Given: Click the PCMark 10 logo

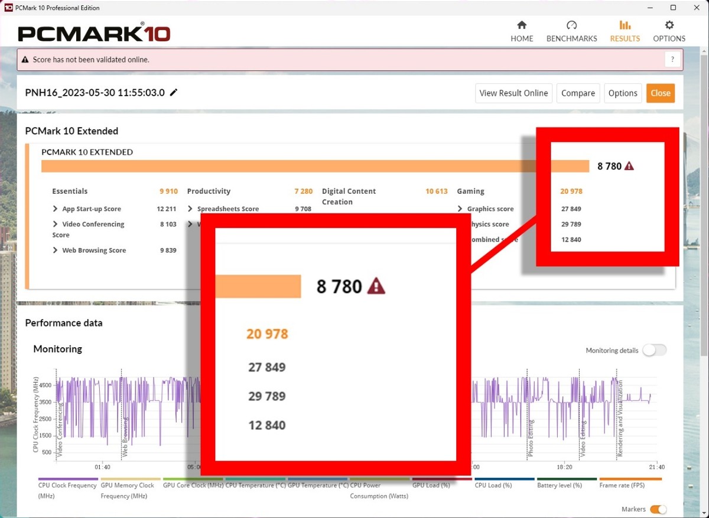Looking at the screenshot, I should coord(94,32).
